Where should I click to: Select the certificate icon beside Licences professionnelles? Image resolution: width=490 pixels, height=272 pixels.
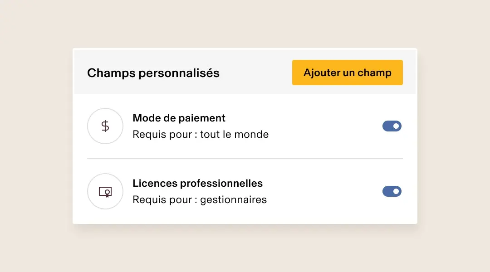coord(105,191)
